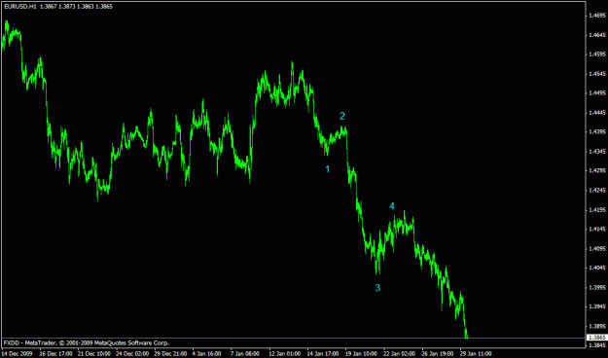
Task: Select the wave label 2 on chart
Action: [x=342, y=116]
